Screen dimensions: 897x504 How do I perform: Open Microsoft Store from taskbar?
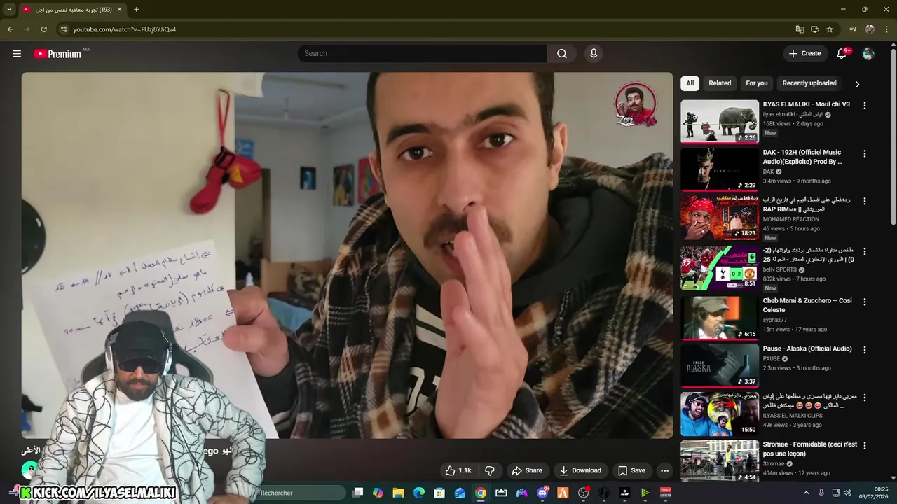click(439, 493)
